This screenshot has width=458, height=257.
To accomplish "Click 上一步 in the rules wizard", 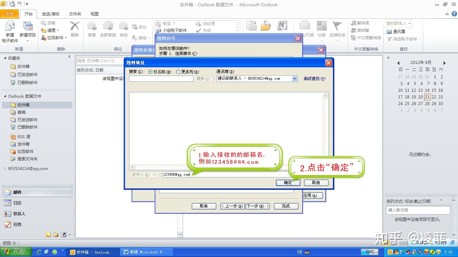I will click(x=232, y=206).
